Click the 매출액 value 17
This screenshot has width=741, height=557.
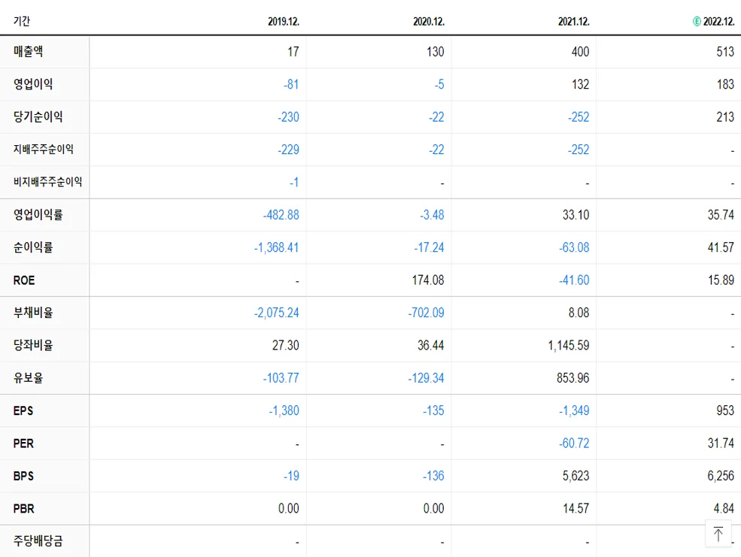point(293,51)
